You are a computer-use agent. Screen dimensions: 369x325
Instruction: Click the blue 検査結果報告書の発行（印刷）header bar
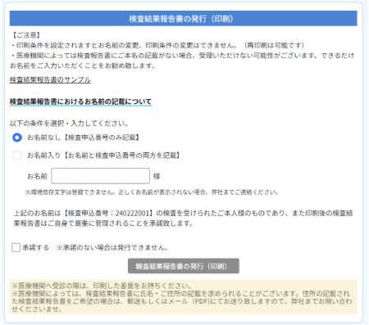point(184,19)
